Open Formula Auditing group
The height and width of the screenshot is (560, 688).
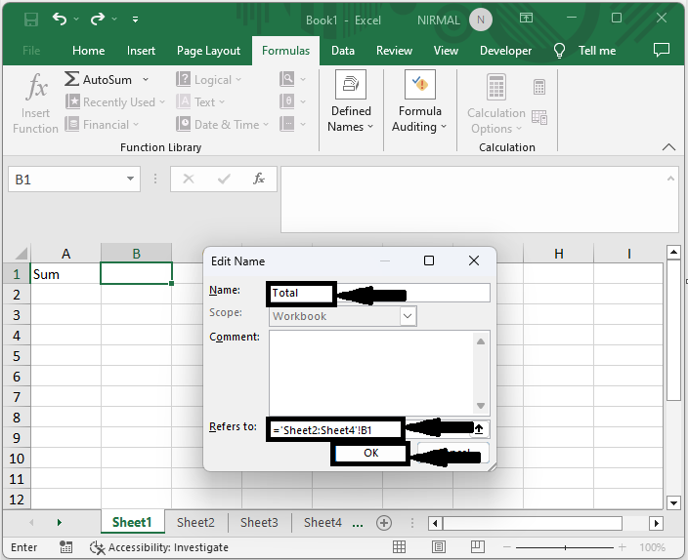click(x=419, y=101)
